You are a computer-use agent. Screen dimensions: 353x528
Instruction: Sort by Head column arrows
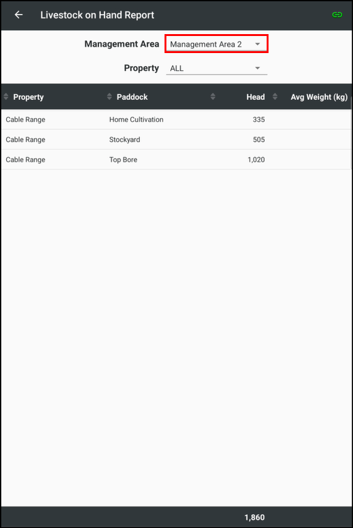point(213,97)
